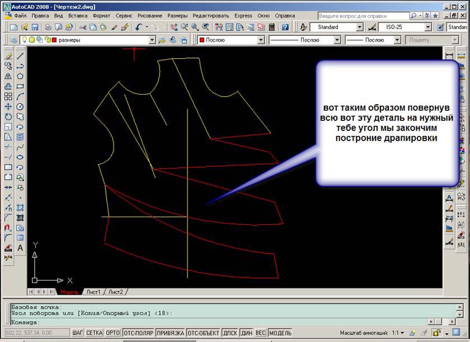Screen dimensions: 470x342
Task: Select the Polygon drawing tool
Action: pos(20,76)
